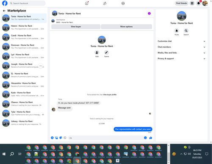Open Windows Start menu

click(x=4, y=154)
